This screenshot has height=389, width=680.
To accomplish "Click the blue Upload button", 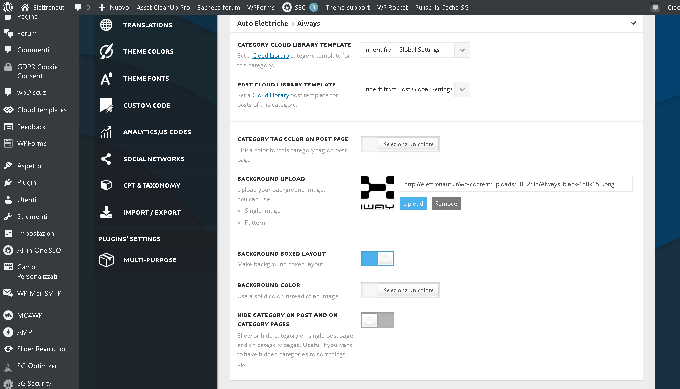I will coord(413,203).
